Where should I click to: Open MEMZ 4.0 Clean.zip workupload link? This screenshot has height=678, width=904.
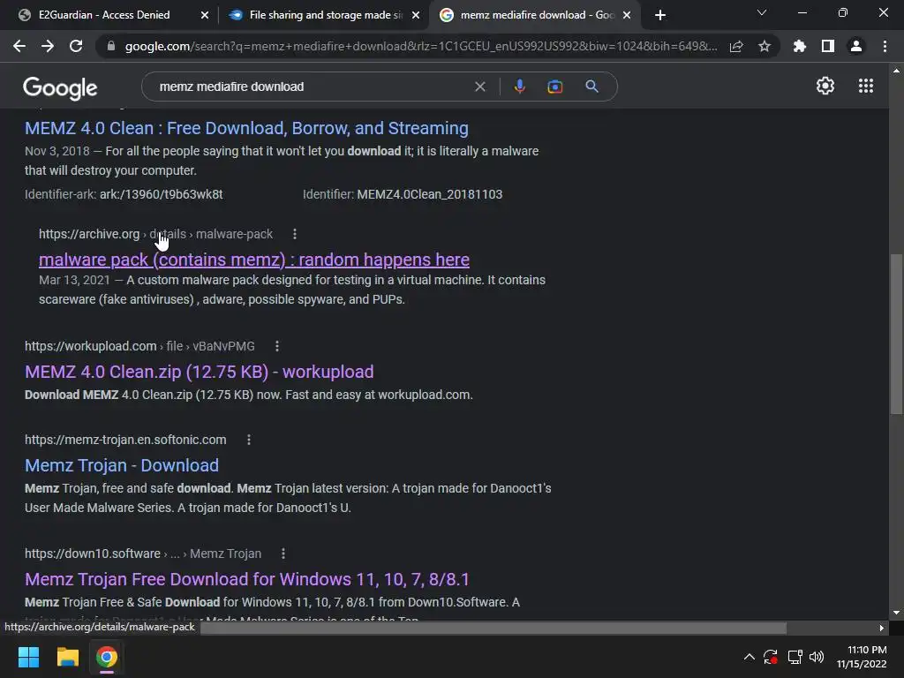200,372
